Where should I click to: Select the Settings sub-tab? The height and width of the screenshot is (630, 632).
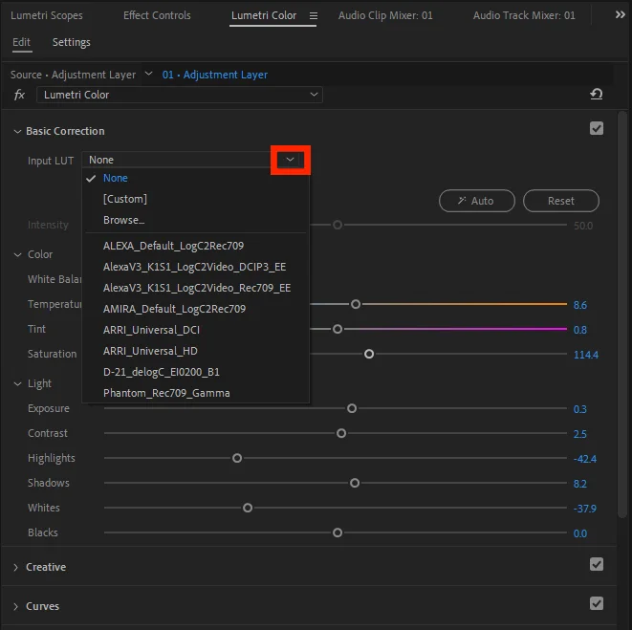point(72,42)
